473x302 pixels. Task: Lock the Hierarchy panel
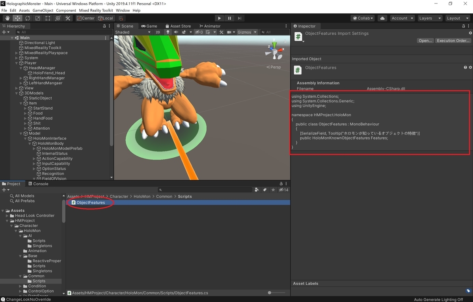[x=104, y=26]
